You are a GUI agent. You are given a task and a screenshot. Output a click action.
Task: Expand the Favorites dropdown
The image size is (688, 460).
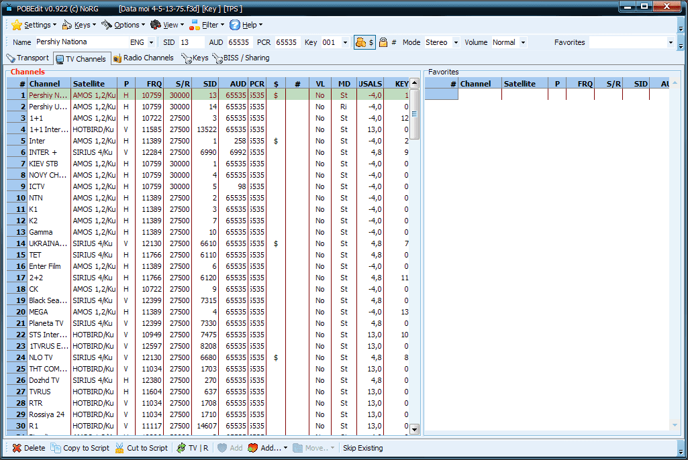click(671, 42)
